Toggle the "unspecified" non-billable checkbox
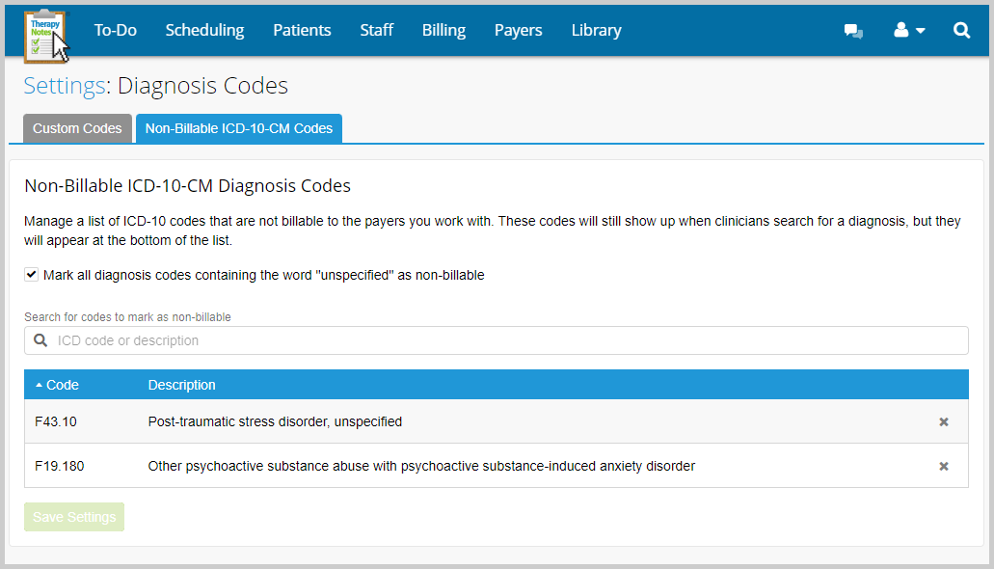The height and width of the screenshot is (569, 994). [x=32, y=275]
